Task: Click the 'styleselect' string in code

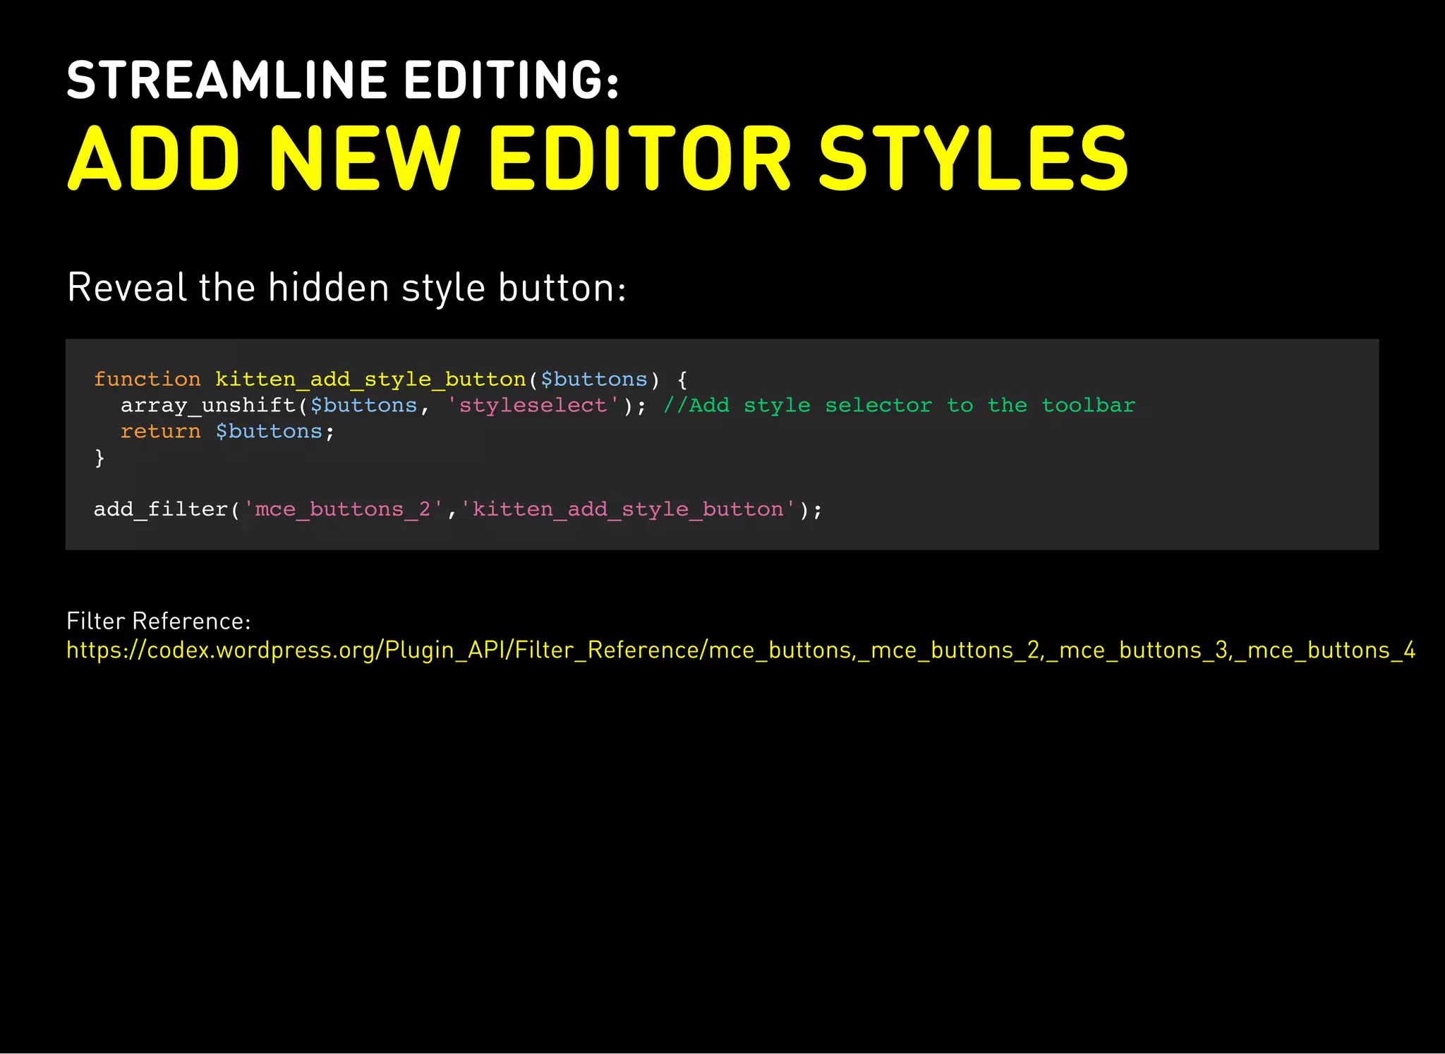Action: pos(533,406)
